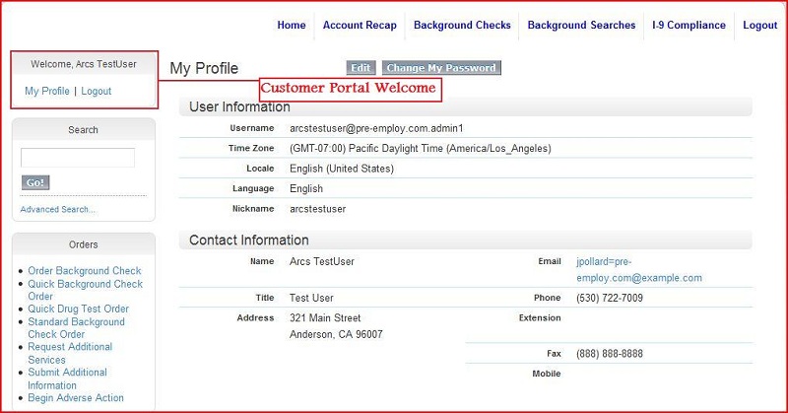Open the Home navigation item
This screenshot has width=788, height=413.
click(x=292, y=26)
